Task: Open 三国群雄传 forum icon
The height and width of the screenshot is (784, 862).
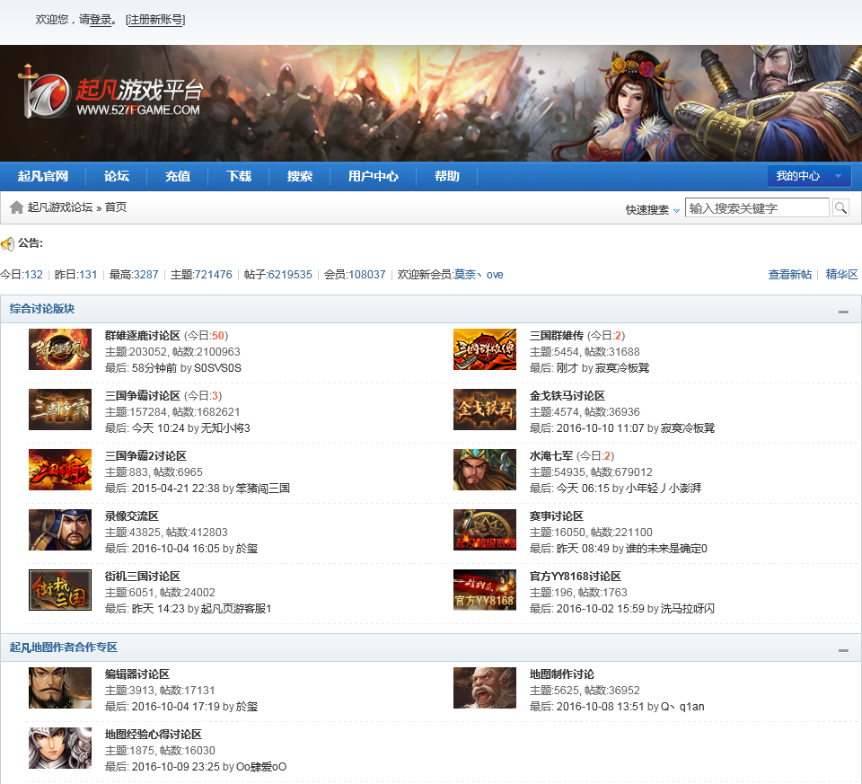Action: click(485, 349)
